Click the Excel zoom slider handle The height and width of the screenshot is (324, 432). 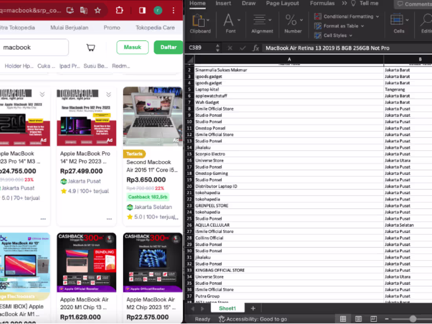tap(412, 319)
